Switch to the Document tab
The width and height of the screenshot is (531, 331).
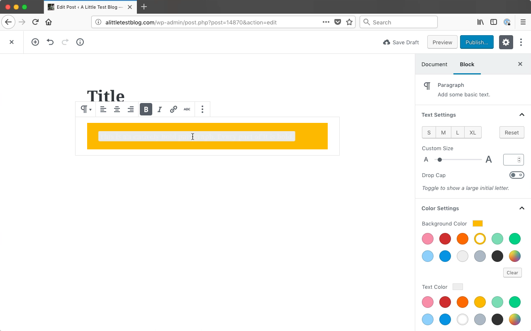434,64
